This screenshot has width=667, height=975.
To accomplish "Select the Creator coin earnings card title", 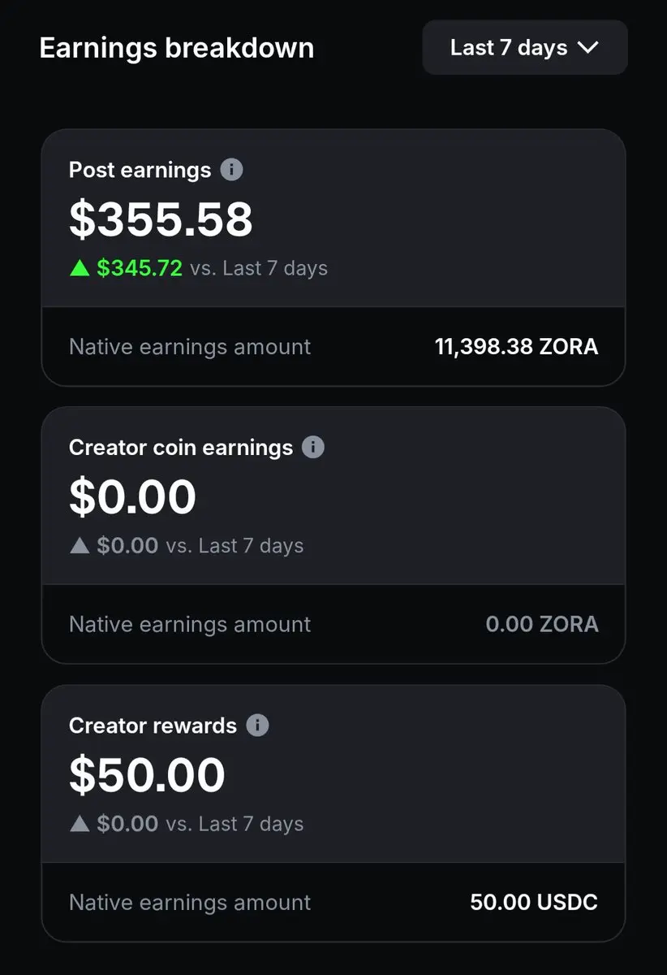I will (180, 448).
